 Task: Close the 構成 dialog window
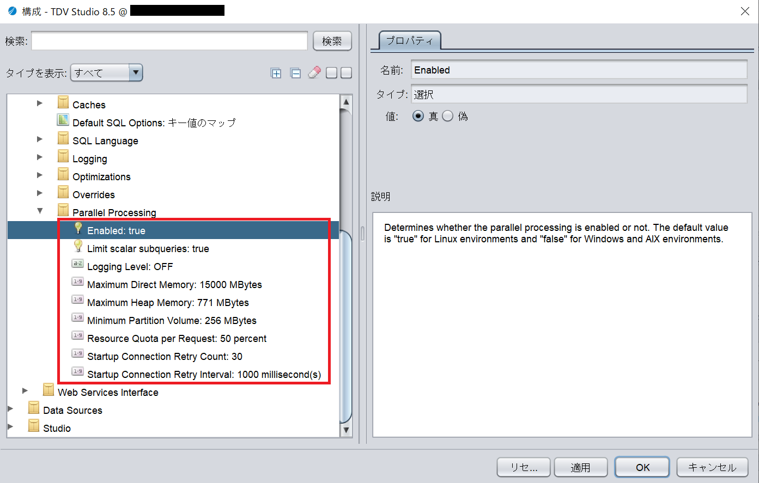(x=745, y=11)
